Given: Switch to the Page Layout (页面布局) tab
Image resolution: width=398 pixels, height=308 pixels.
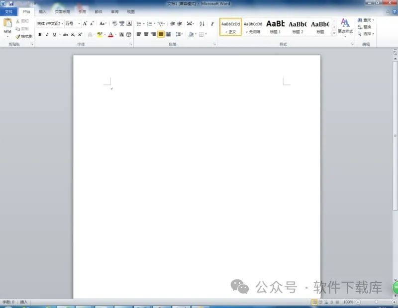Looking at the screenshot, I should [x=62, y=11].
